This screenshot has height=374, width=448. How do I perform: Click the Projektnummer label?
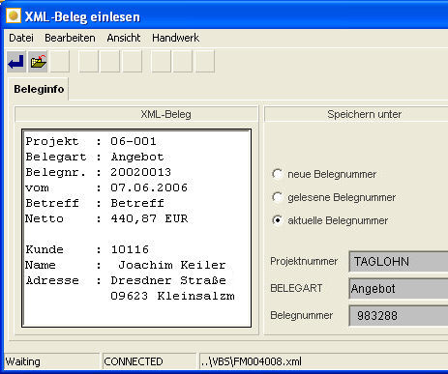point(304,261)
